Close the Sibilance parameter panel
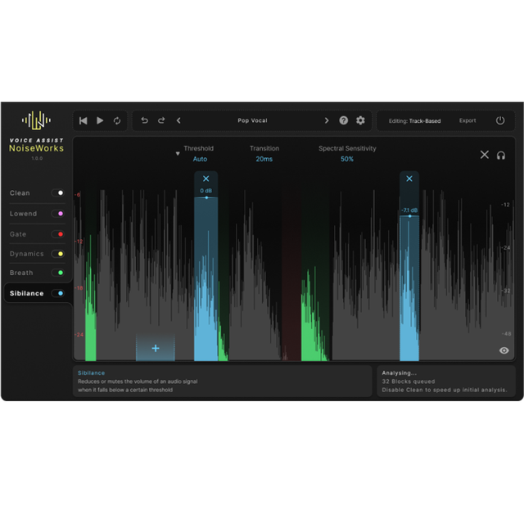524x524 pixels. click(x=484, y=155)
